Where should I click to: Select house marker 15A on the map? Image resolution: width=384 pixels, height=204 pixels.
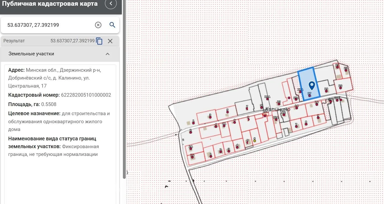point(296,100)
